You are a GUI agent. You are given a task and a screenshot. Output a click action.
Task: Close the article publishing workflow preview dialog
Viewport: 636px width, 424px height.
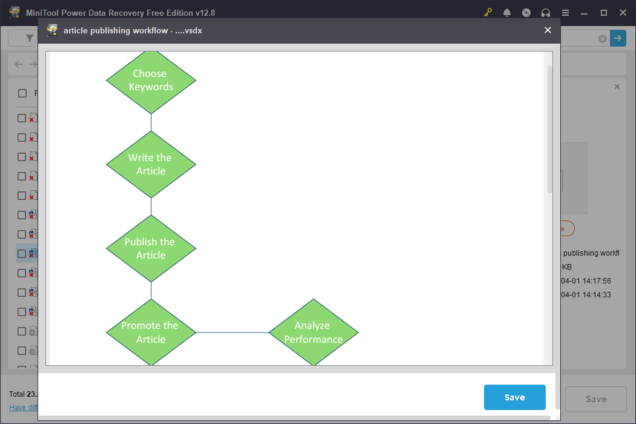tap(548, 30)
